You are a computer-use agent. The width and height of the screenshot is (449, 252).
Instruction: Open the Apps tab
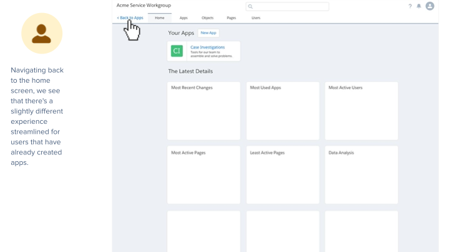183,18
